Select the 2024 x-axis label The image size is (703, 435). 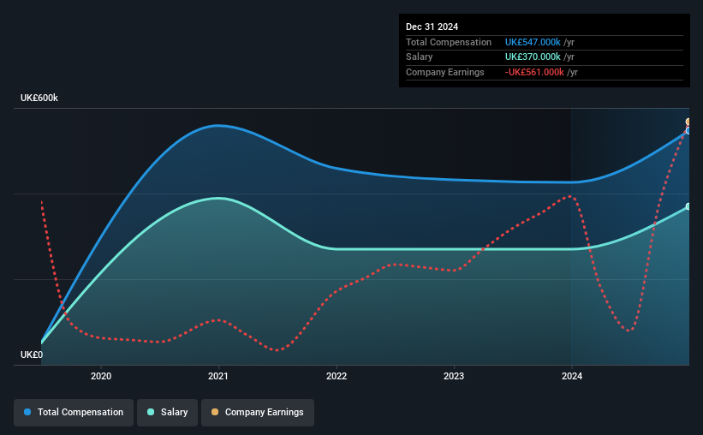coord(572,376)
